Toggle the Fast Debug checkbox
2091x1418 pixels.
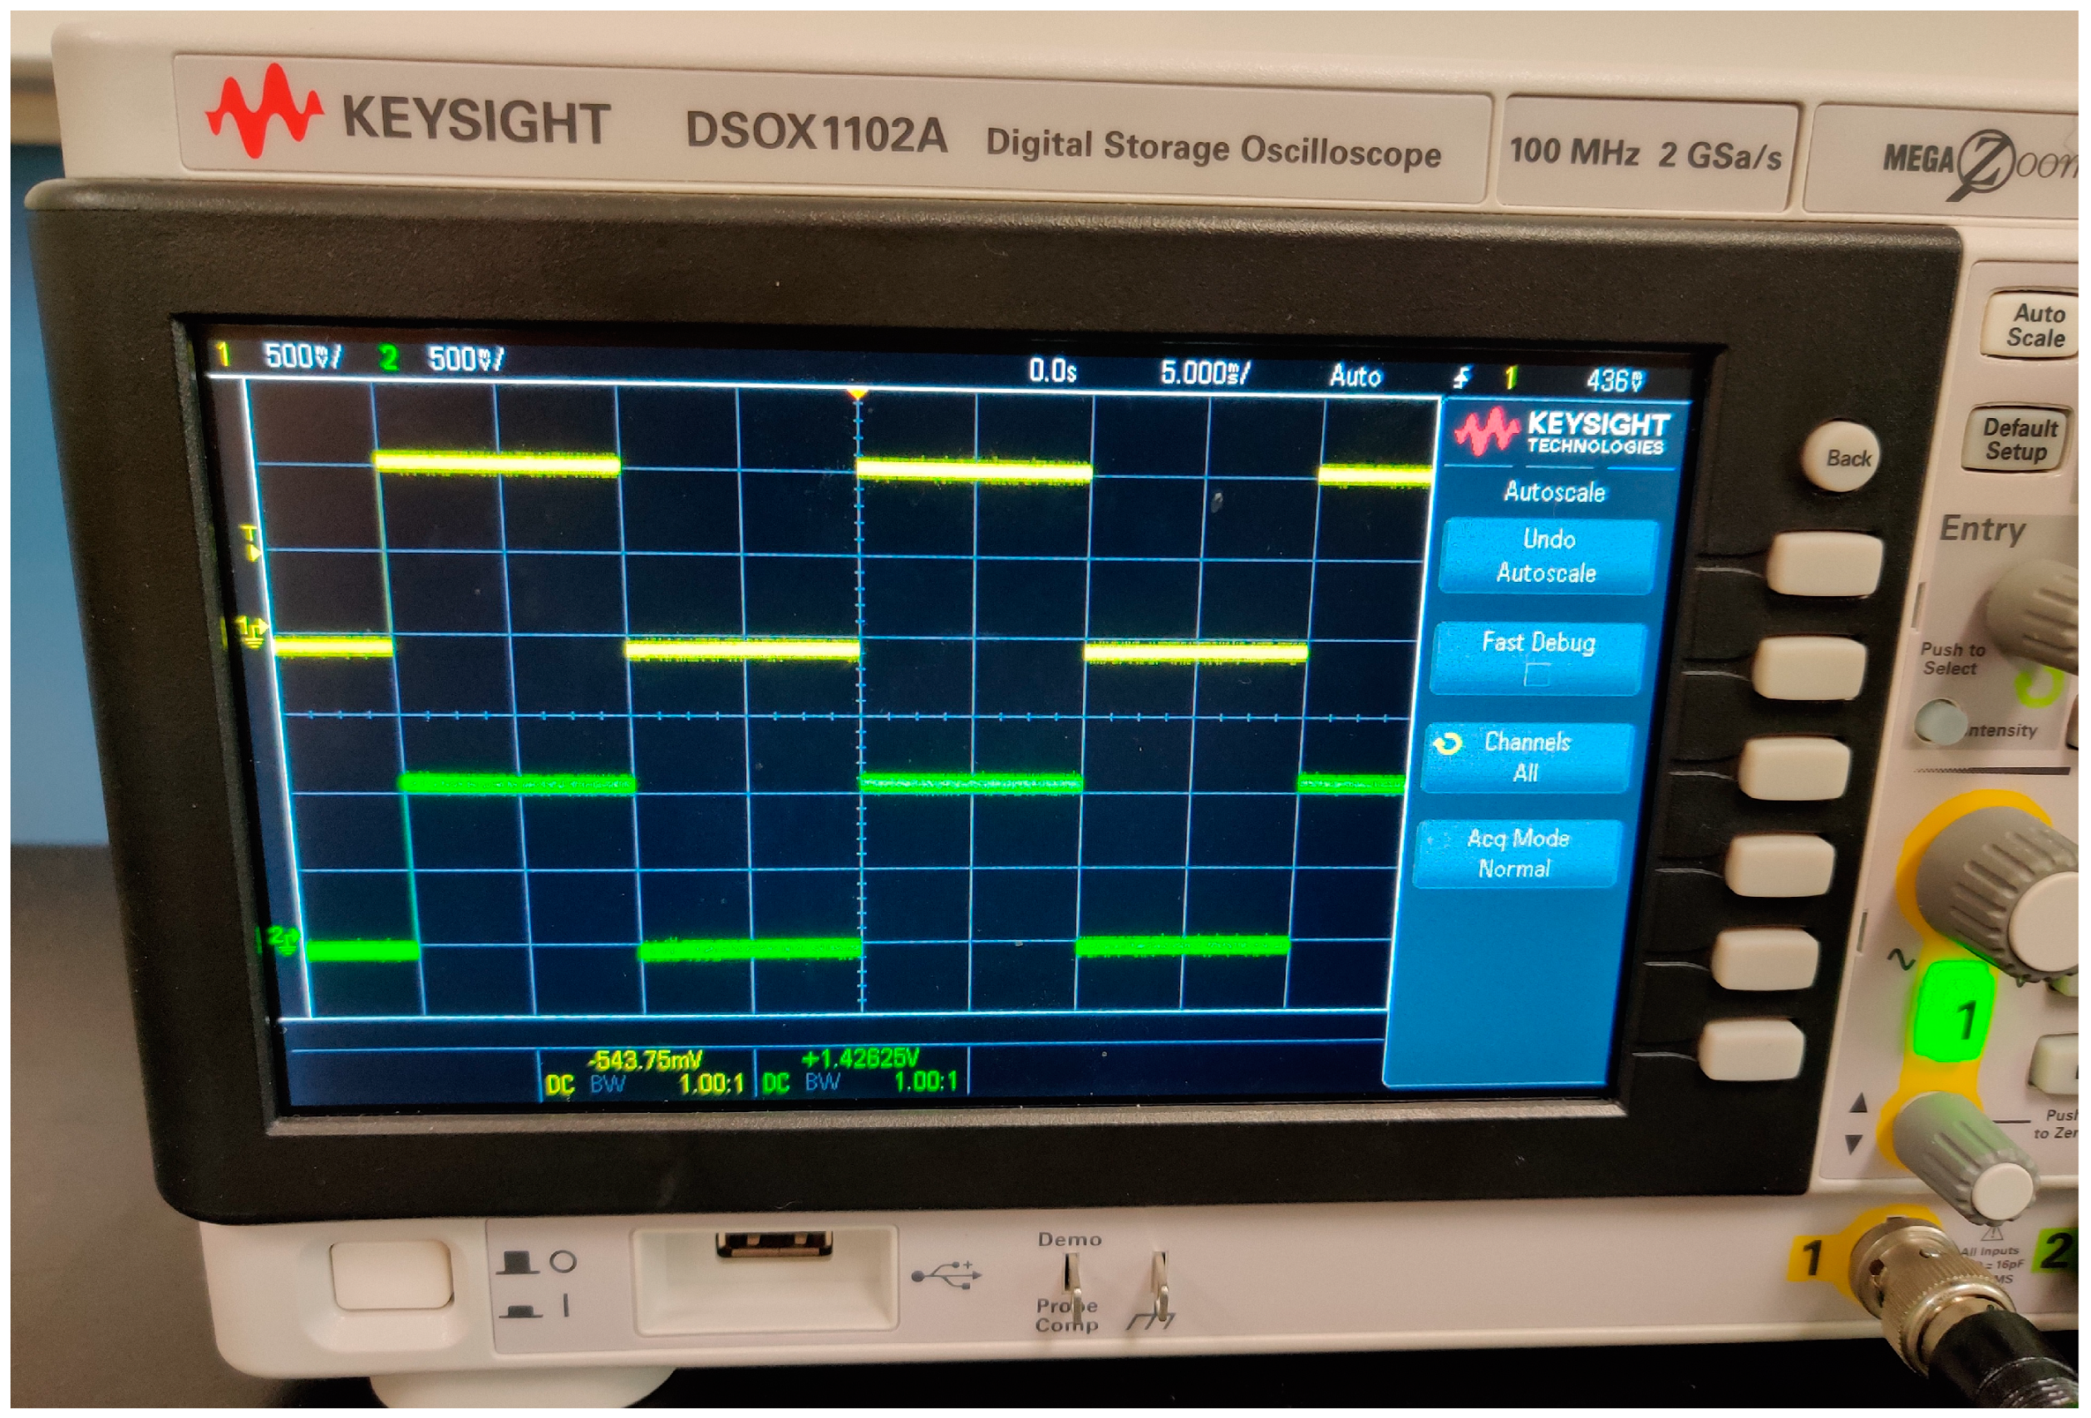[1537, 675]
